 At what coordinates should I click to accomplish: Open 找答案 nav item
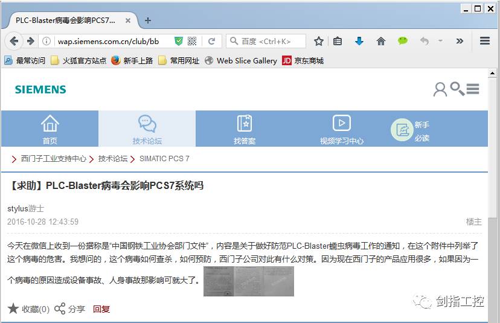pos(244,129)
